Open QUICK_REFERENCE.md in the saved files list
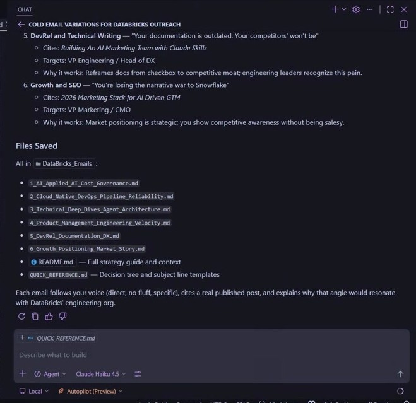The height and width of the screenshot is (403, 416). pyautogui.click(x=58, y=275)
